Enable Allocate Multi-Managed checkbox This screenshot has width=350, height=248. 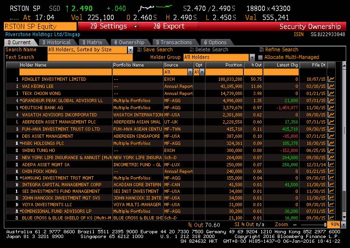tap(260, 57)
